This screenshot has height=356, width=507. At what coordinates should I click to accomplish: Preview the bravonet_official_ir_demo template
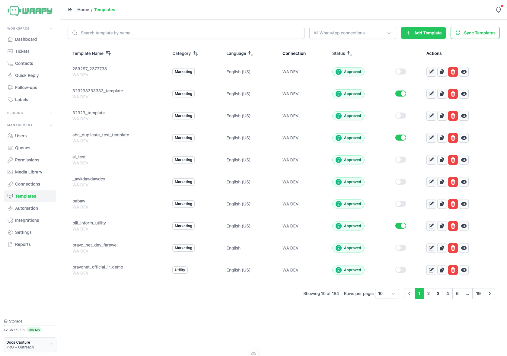[464, 270]
